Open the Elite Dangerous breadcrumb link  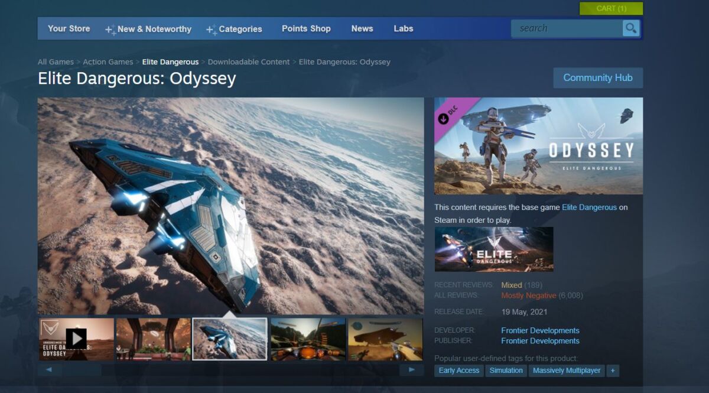click(x=170, y=61)
